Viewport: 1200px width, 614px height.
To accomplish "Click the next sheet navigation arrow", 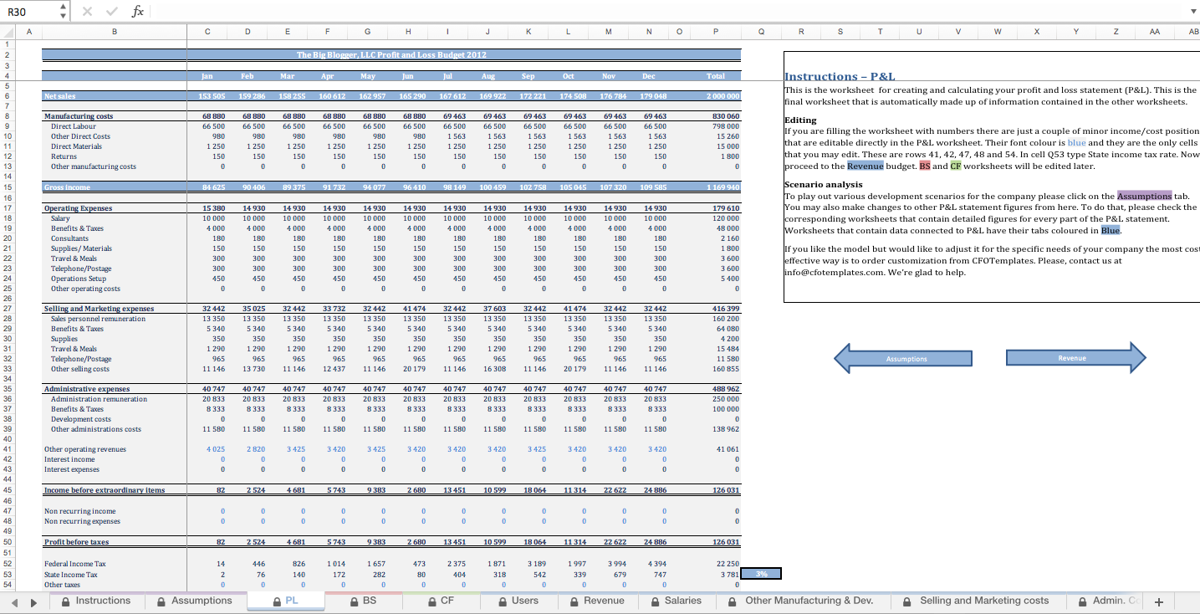I will (34, 601).
